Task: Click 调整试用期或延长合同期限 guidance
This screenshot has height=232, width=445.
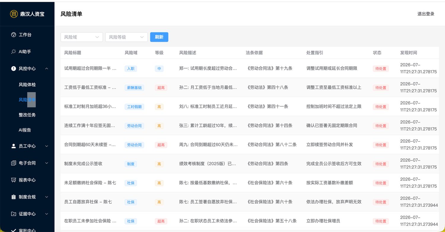Action: point(332,68)
